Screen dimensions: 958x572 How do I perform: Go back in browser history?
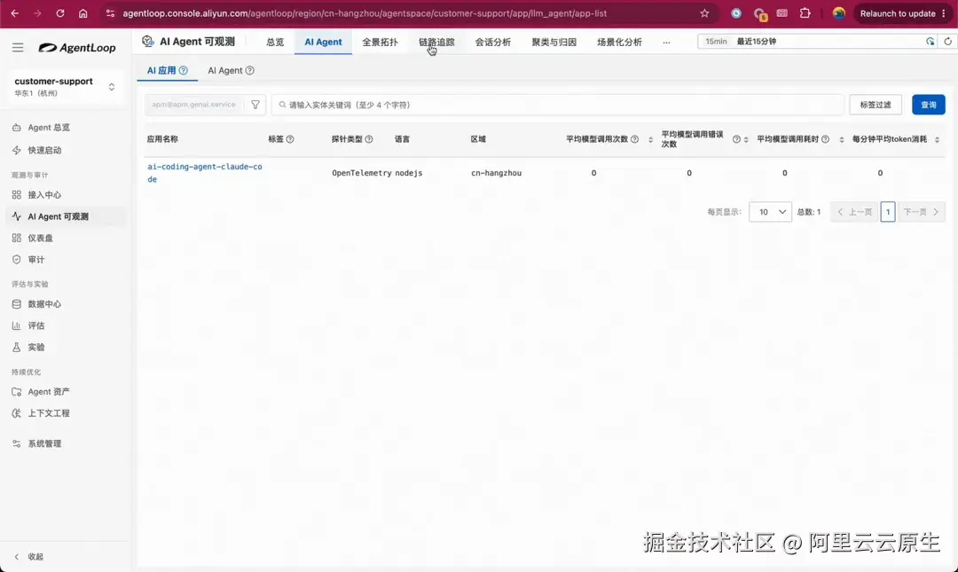click(x=15, y=12)
